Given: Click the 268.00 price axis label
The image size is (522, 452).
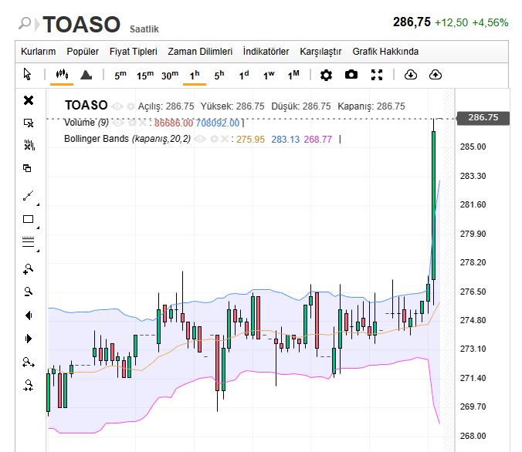Looking at the screenshot, I should coord(473,436).
